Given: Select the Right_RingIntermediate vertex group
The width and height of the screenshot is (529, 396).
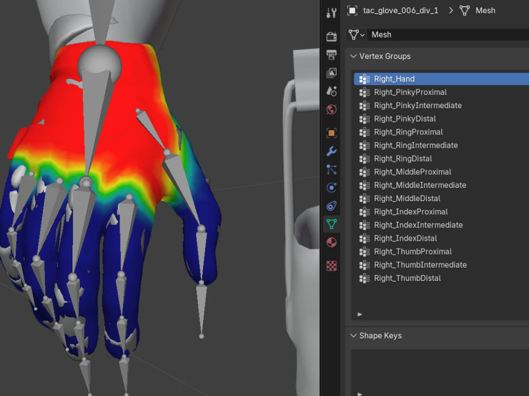Looking at the screenshot, I should click(441, 146).
